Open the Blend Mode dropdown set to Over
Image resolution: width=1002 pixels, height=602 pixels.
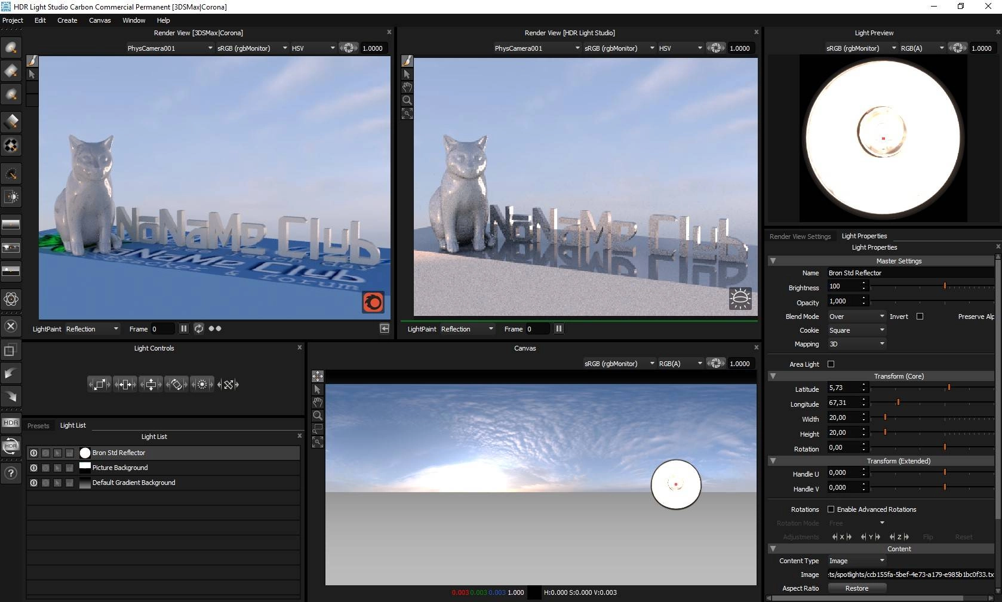click(856, 317)
